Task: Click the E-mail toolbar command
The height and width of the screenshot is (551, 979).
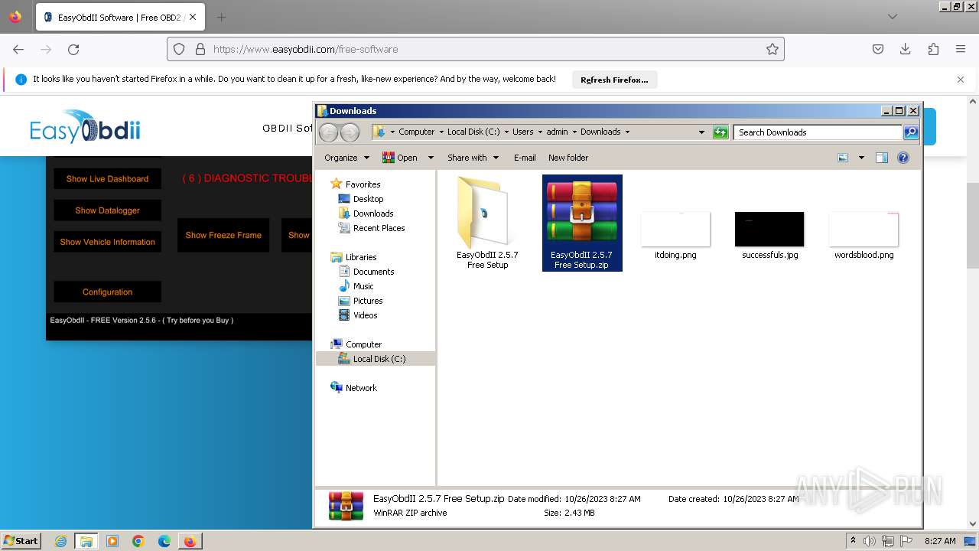Action: (x=525, y=158)
